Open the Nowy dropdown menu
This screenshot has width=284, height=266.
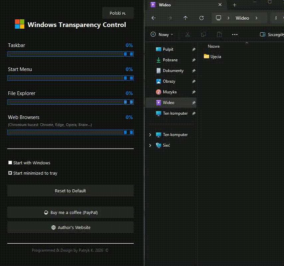tap(162, 34)
